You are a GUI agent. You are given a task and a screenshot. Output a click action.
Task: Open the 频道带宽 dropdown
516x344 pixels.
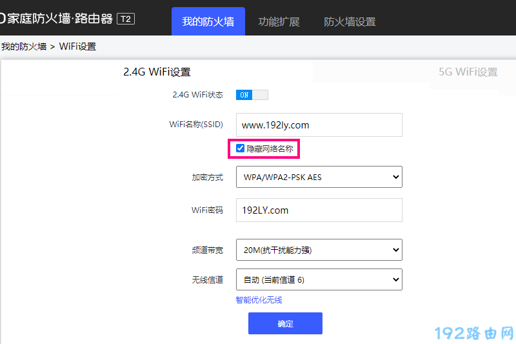[319, 250]
